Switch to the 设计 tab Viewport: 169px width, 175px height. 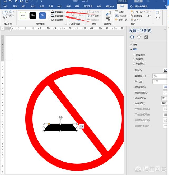pyautogui.click(x=33, y=6)
